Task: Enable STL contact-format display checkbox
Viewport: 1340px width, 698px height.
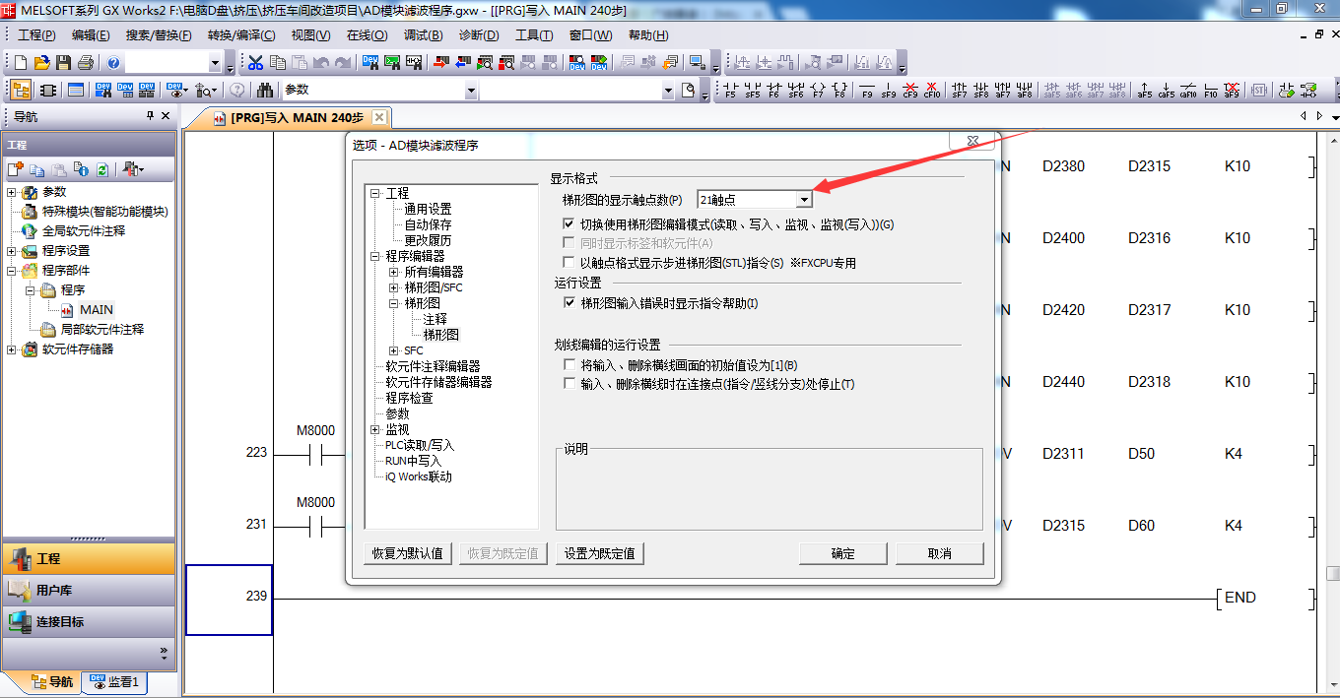Action: click(569, 263)
